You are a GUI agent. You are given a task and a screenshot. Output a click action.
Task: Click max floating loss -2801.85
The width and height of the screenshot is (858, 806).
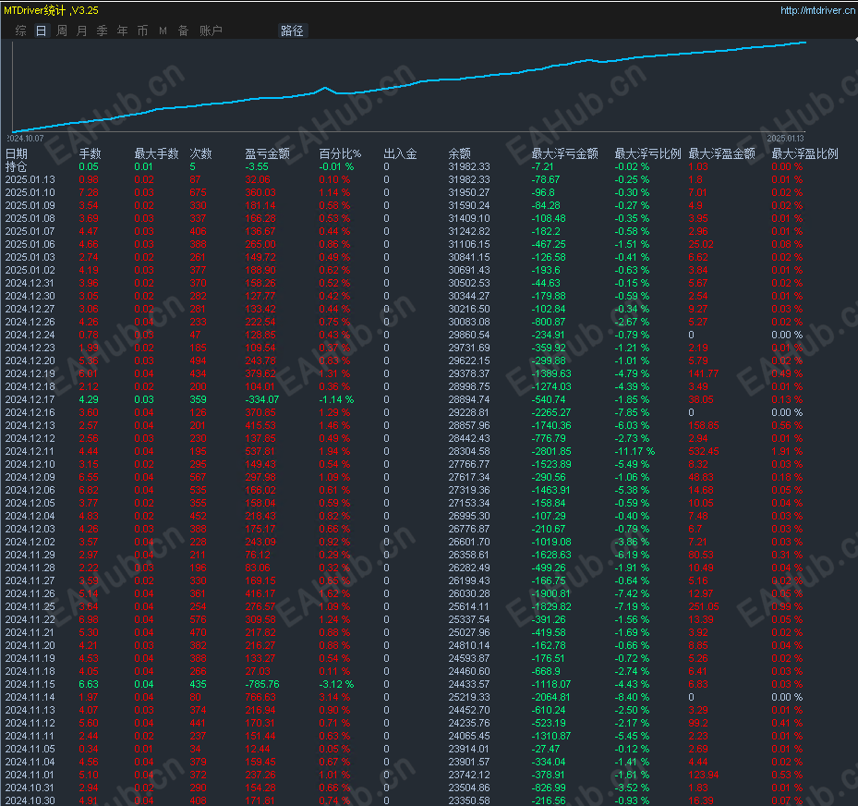[551, 451]
